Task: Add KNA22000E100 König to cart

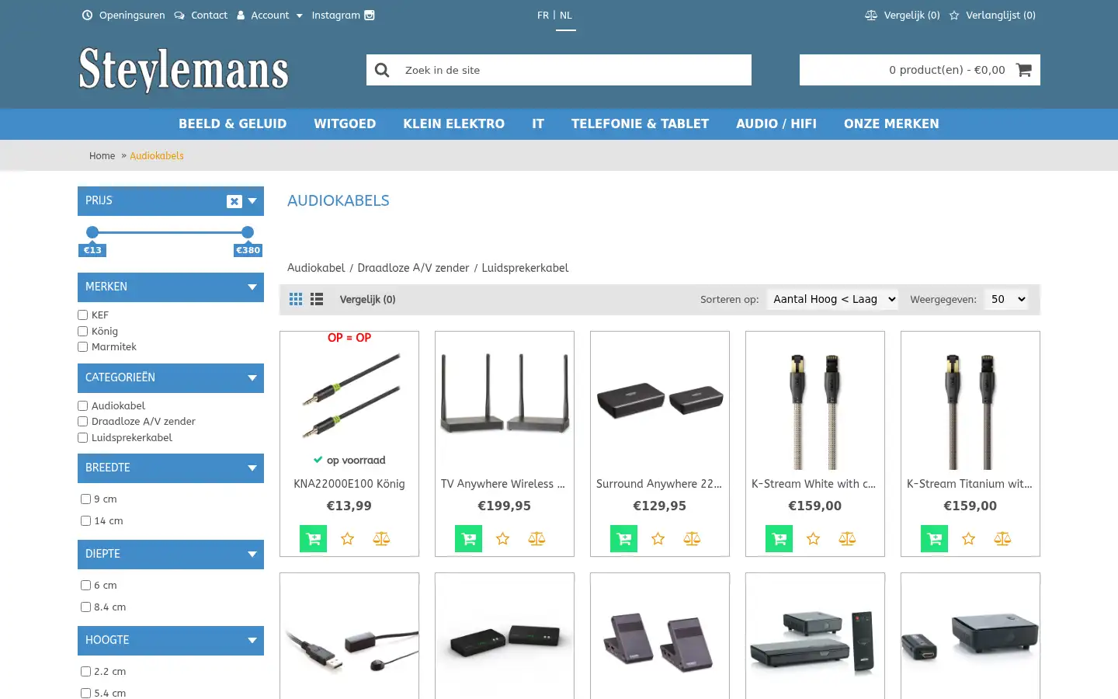Action: (x=313, y=538)
